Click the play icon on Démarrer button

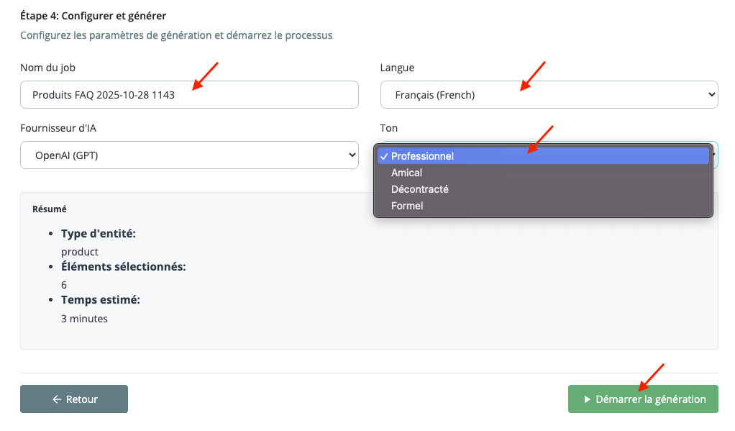(587, 399)
